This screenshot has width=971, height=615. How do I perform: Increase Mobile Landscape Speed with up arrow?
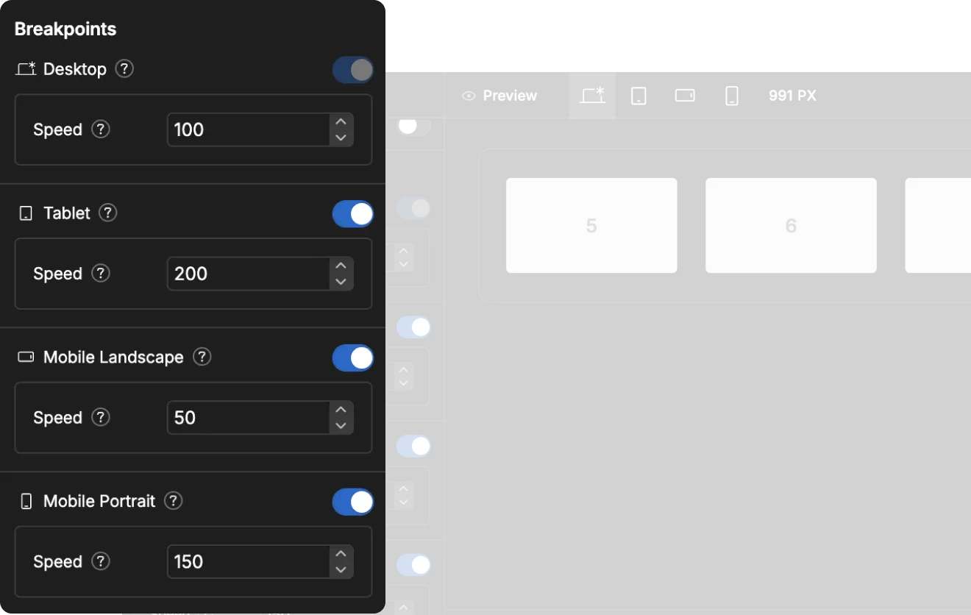pos(341,410)
